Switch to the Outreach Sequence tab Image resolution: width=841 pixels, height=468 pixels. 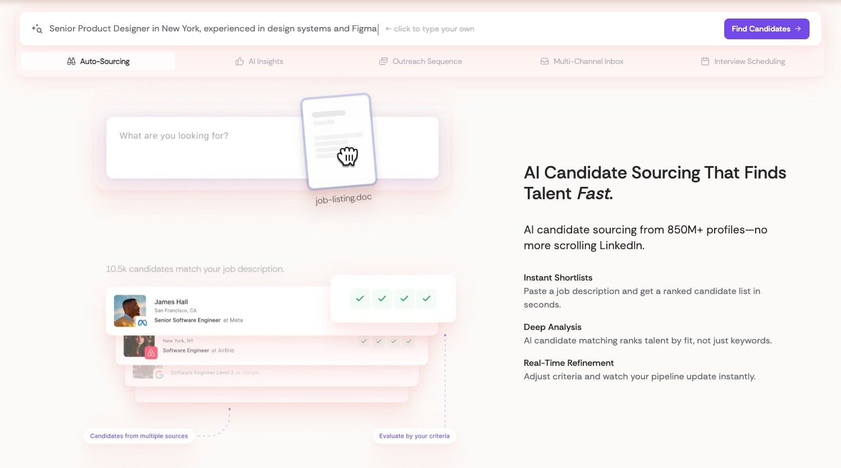420,61
